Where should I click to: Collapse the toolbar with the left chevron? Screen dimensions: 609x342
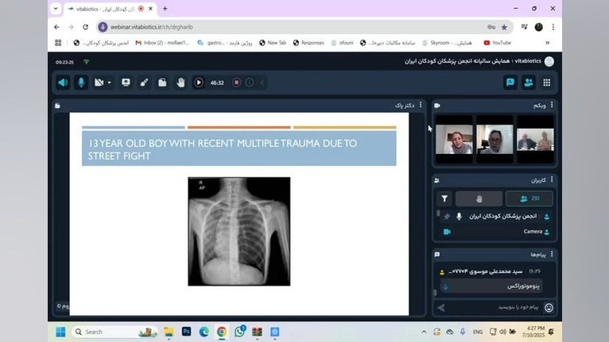tap(262, 83)
